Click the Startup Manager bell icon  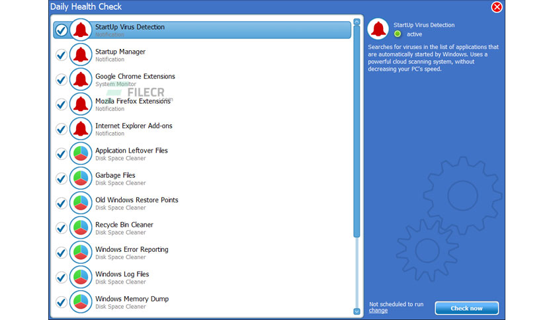[x=81, y=55]
